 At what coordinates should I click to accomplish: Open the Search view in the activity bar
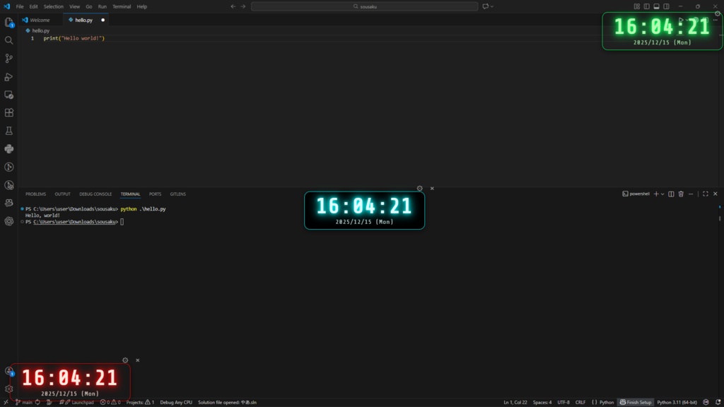coord(8,40)
